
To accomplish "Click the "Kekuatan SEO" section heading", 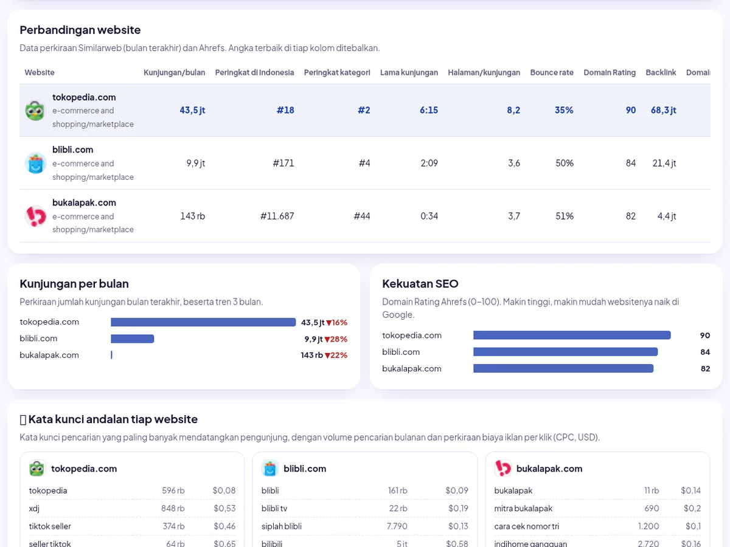I will coord(420,284).
